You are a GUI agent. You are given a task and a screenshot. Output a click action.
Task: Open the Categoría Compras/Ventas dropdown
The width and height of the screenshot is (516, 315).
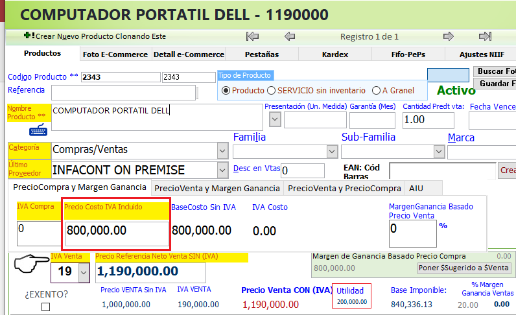click(x=222, y=151)
